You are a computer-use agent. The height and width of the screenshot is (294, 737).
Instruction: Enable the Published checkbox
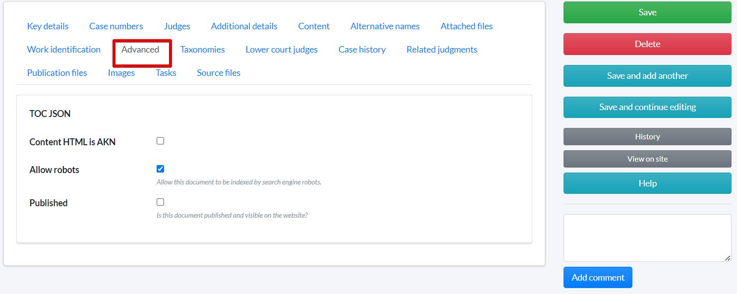coord(160,202)
